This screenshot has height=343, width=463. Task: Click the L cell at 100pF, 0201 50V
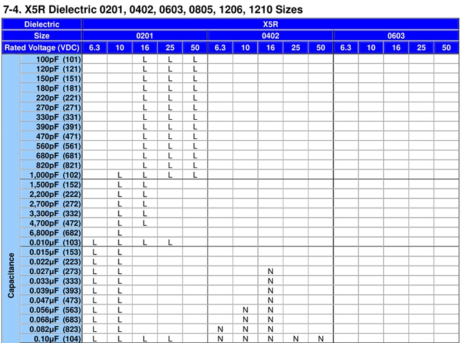pyautogui.click(x=195, y=59)
